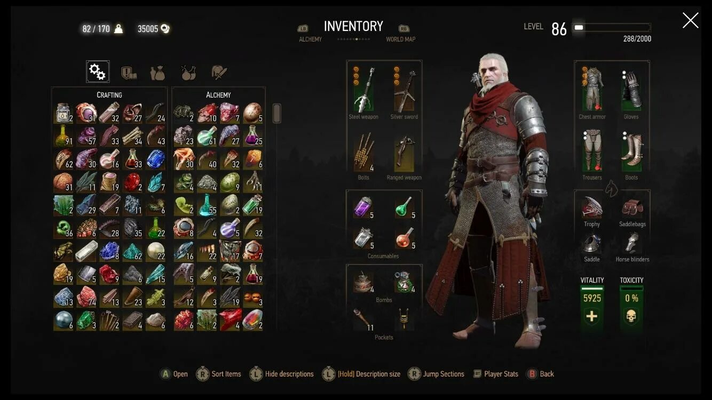The width and height of the screenshot is (712, 400).
Task: Click Hide descriptions prompt
Action: tap(281, 374)
